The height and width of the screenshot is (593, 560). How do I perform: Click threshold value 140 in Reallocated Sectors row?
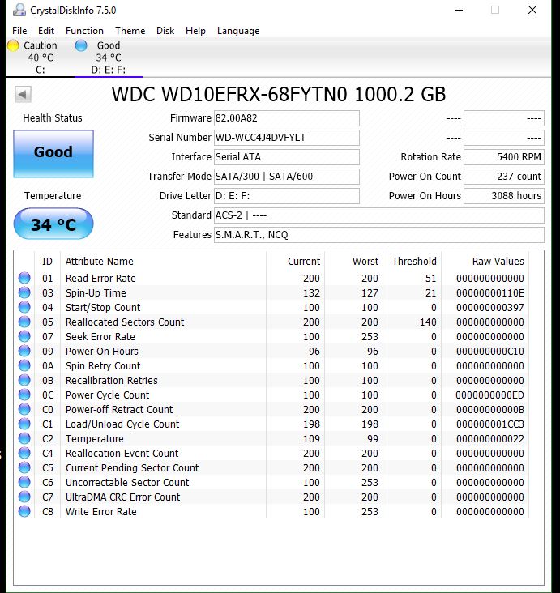coord(428,322)
